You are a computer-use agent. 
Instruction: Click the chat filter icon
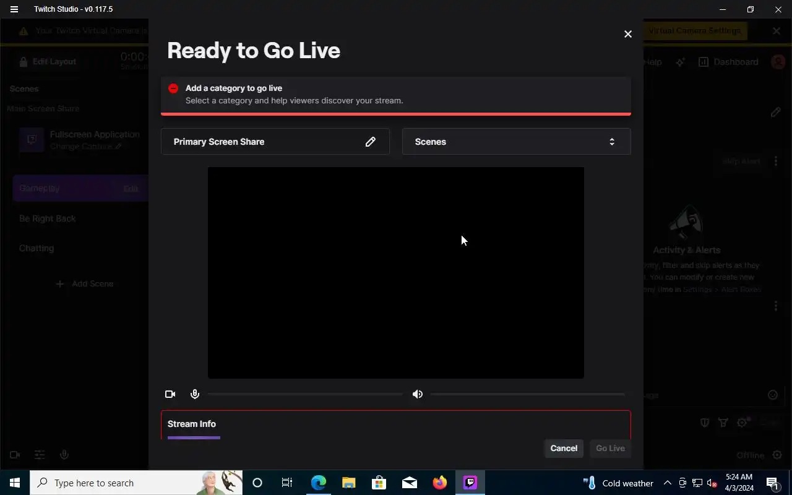723,423
